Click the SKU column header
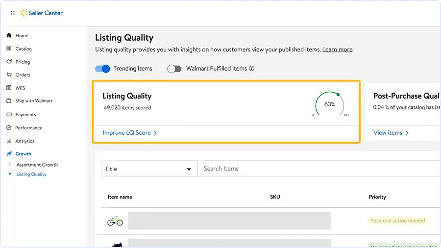Image resolution: width=441 pixels, height=248 pixels. (x=275, y=197)
